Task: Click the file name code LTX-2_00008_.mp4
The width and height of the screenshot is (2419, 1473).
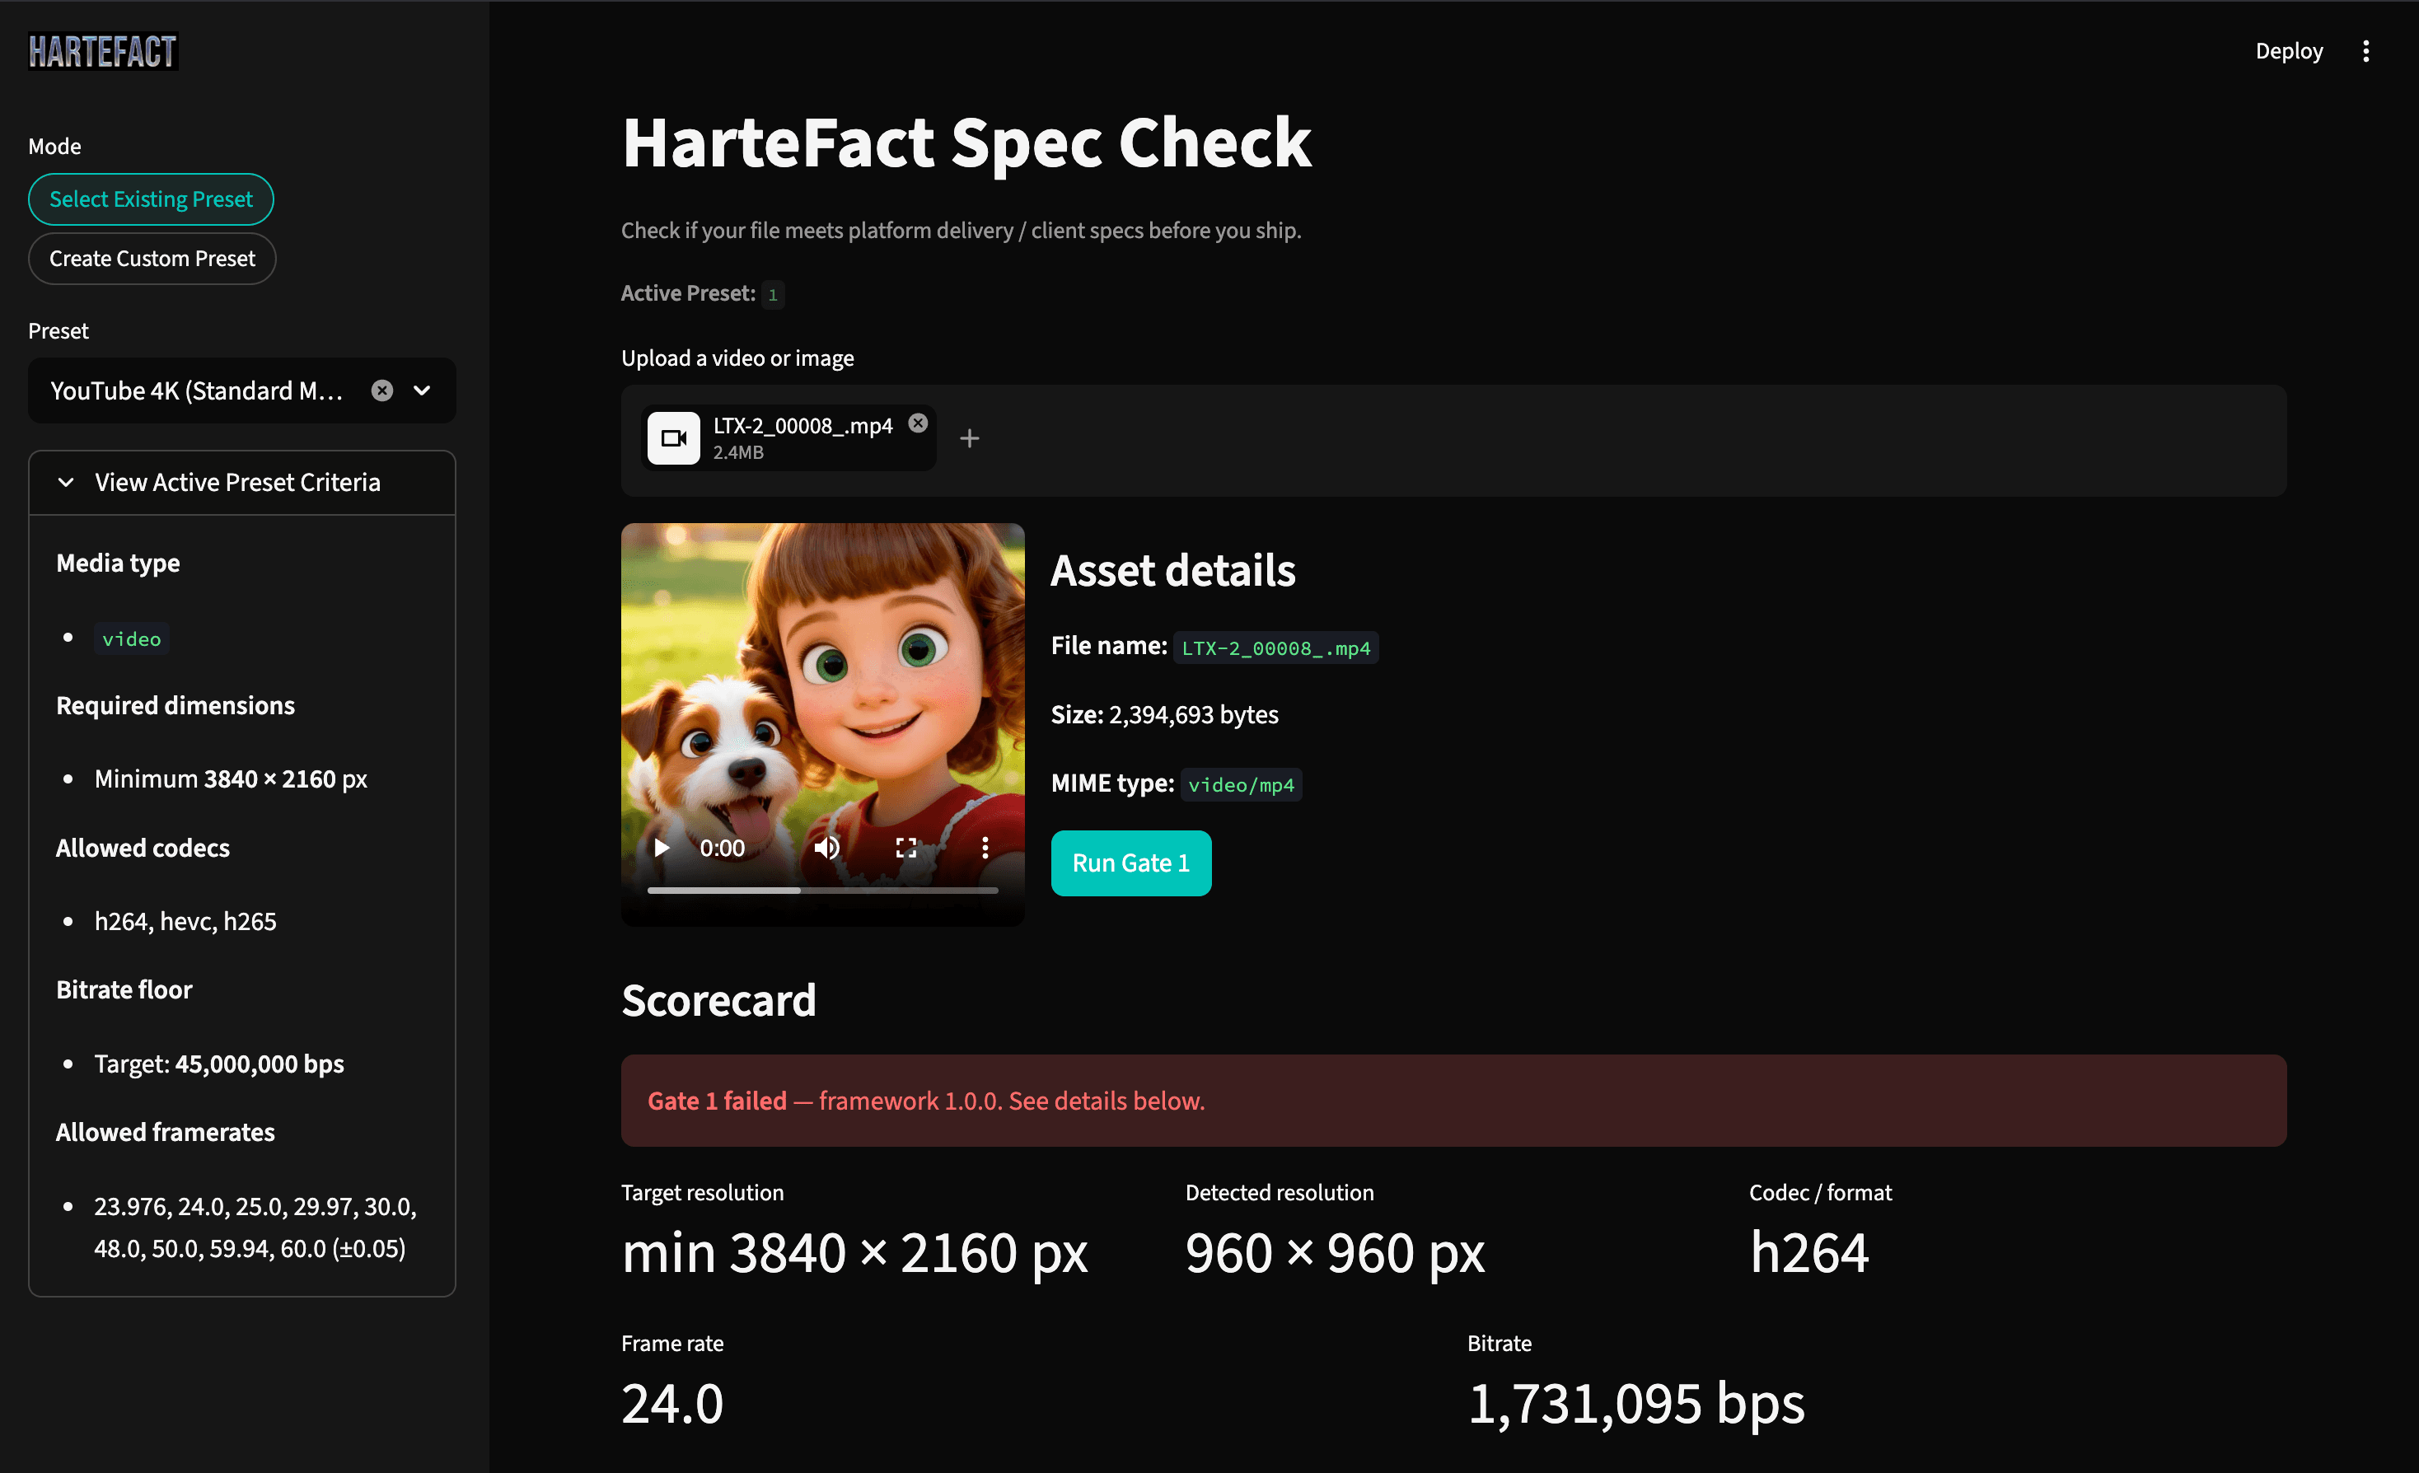Action: point(1275,648)
